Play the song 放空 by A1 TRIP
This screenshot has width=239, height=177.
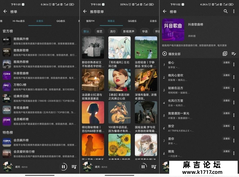coord(199,128)
